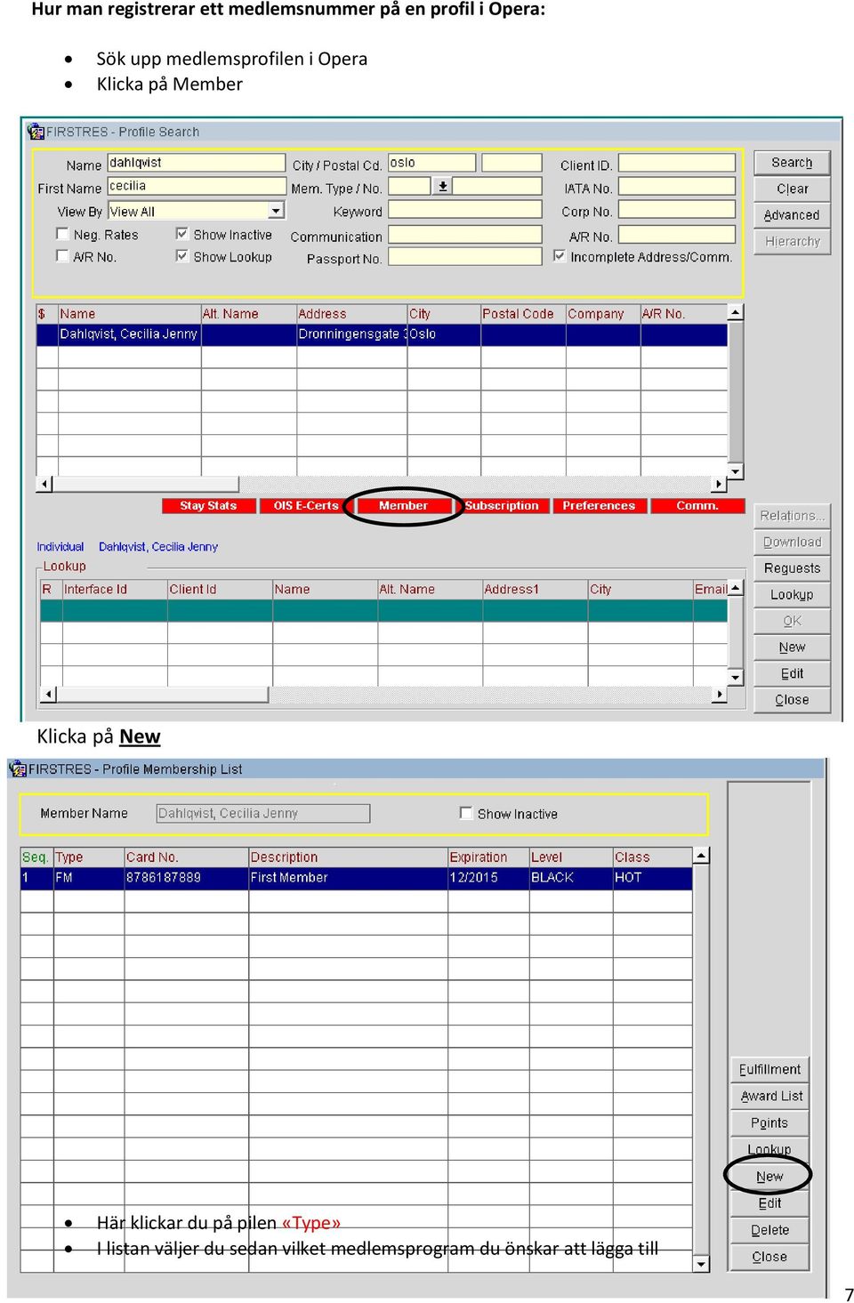Open the View By dropdown
Viewport: 854px width, 1303px height.
tap(277, 211)
